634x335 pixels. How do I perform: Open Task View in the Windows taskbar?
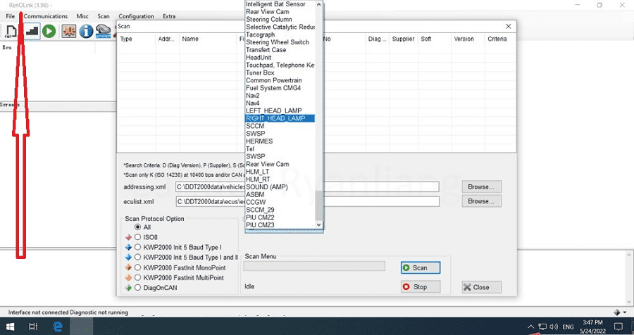[33, 327]
